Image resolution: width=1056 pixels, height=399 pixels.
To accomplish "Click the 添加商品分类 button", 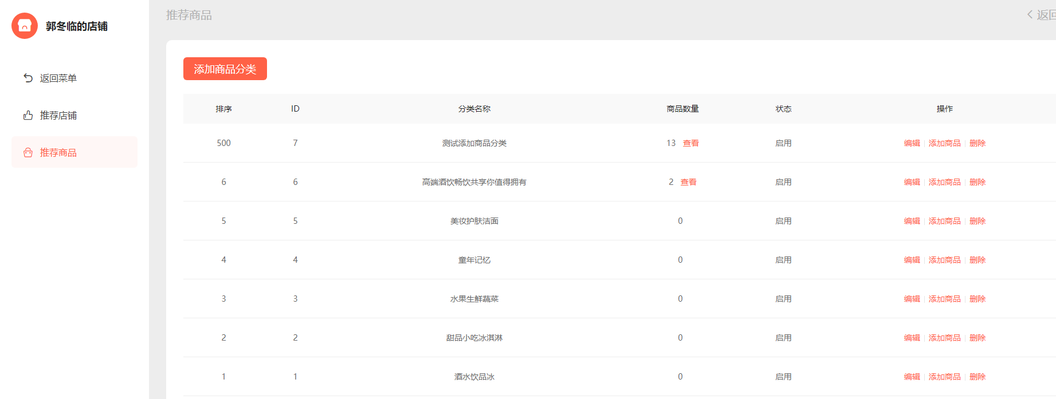I will [x=225, y=69].
